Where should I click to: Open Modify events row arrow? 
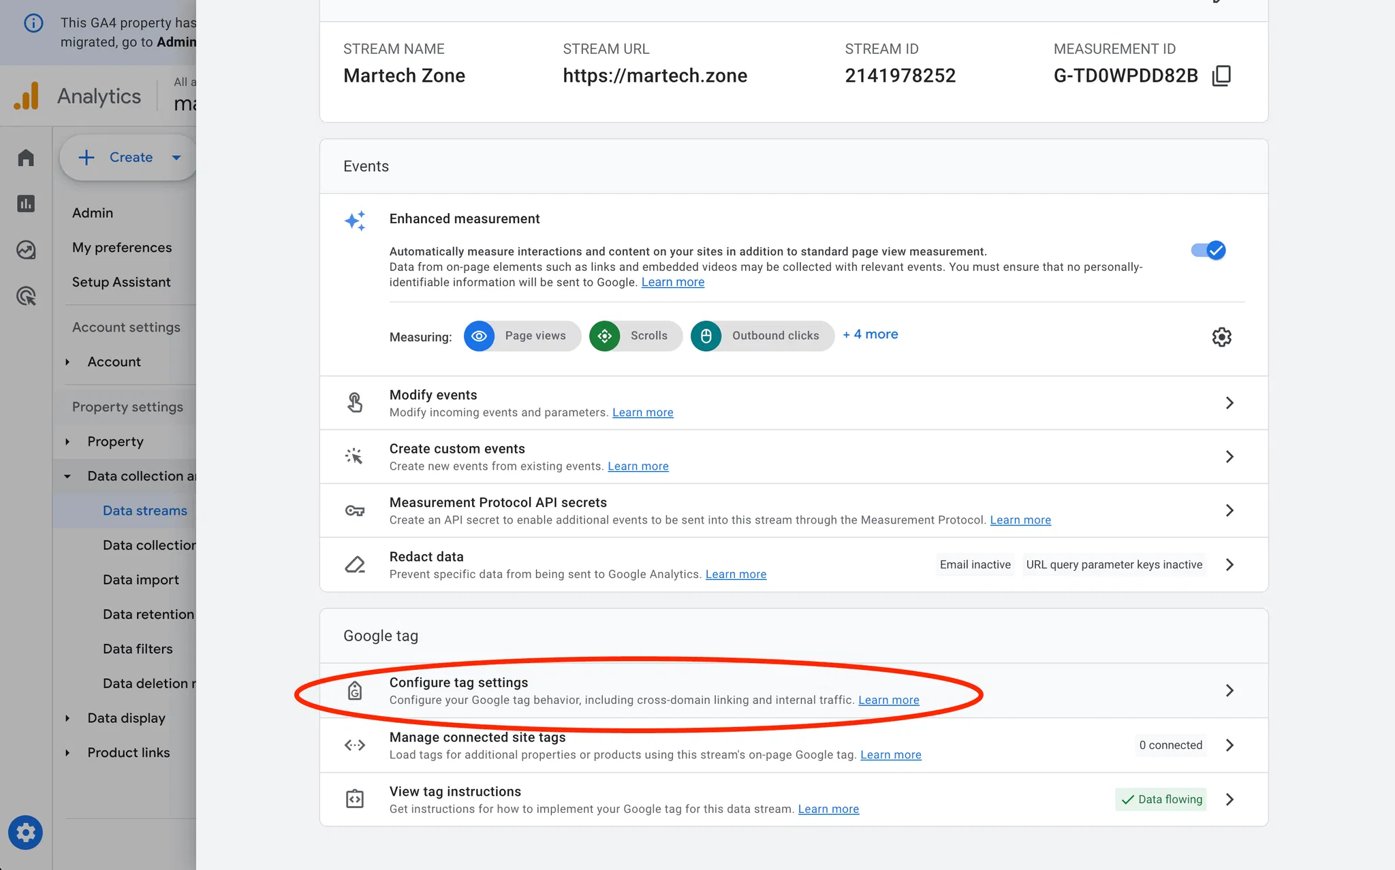tap(1229, 403)
